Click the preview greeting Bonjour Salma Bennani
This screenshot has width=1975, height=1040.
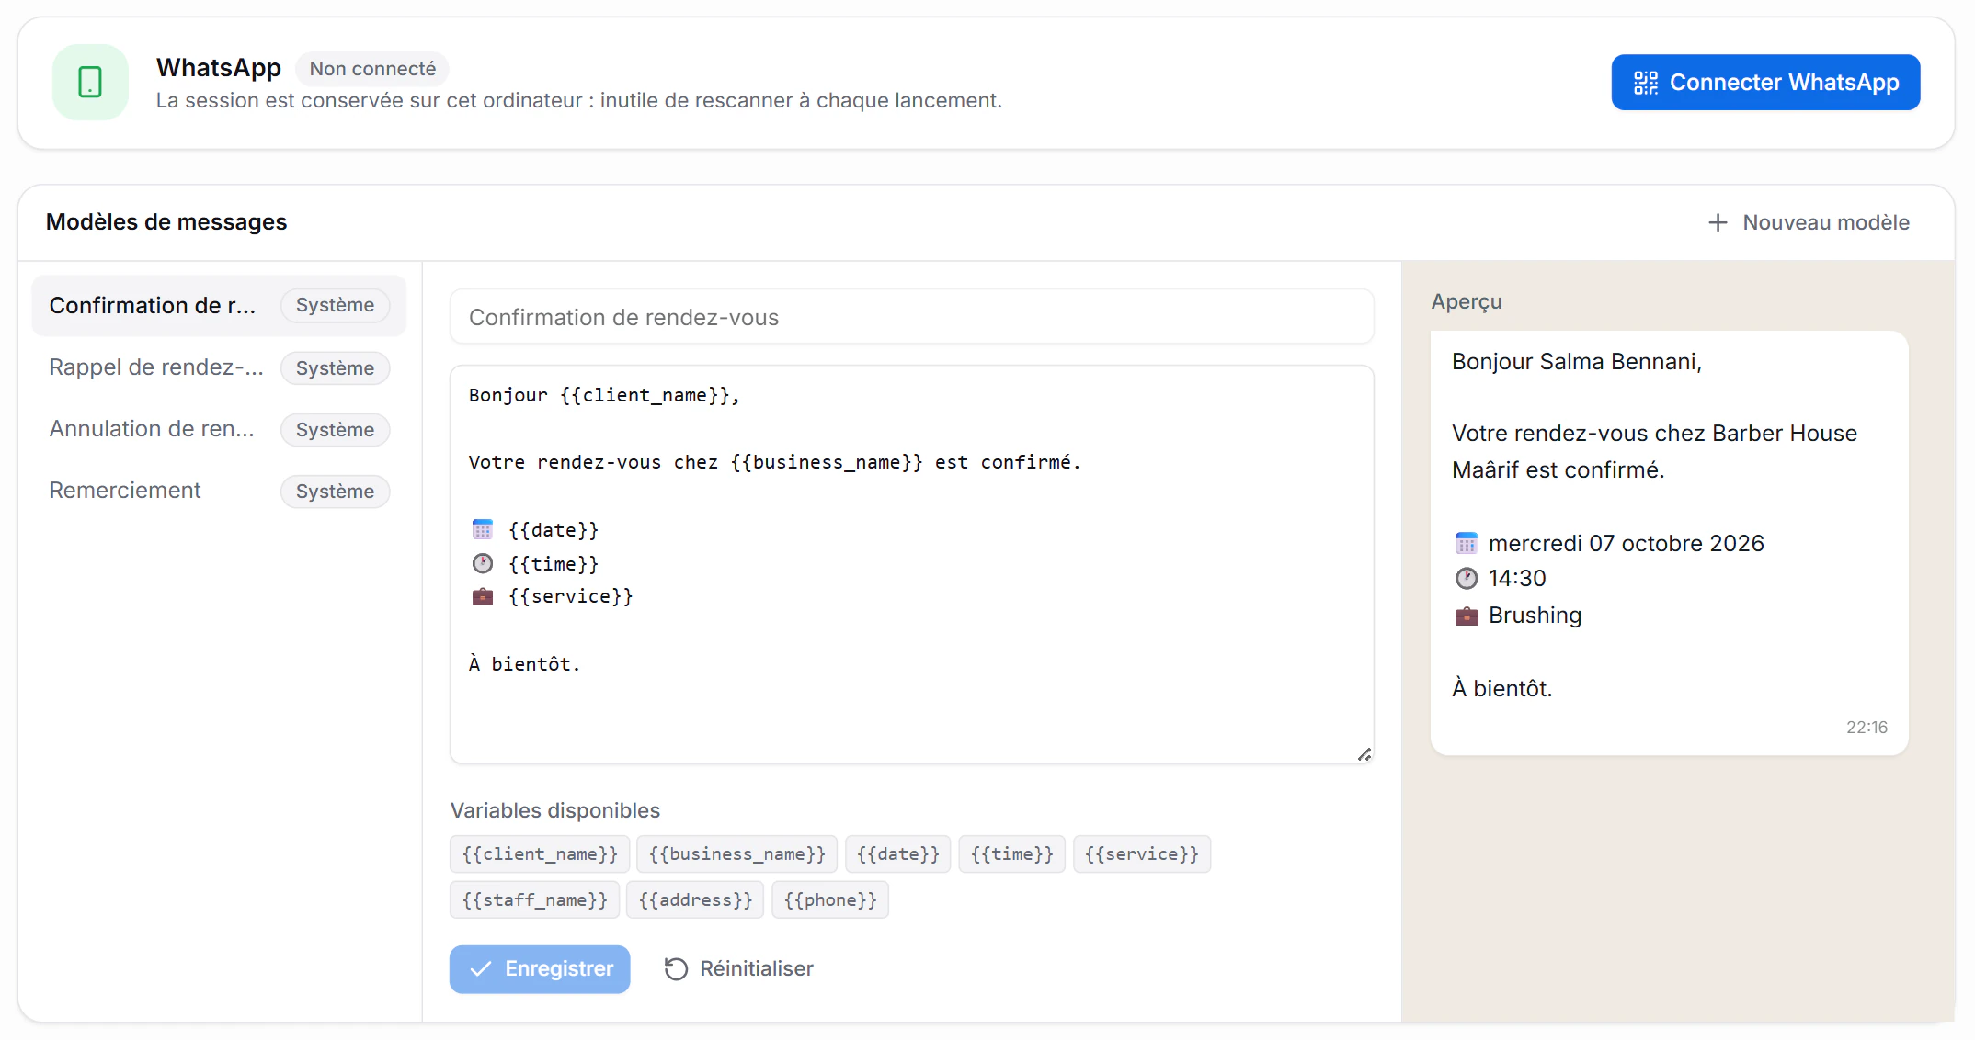(x=1576, y=362)
